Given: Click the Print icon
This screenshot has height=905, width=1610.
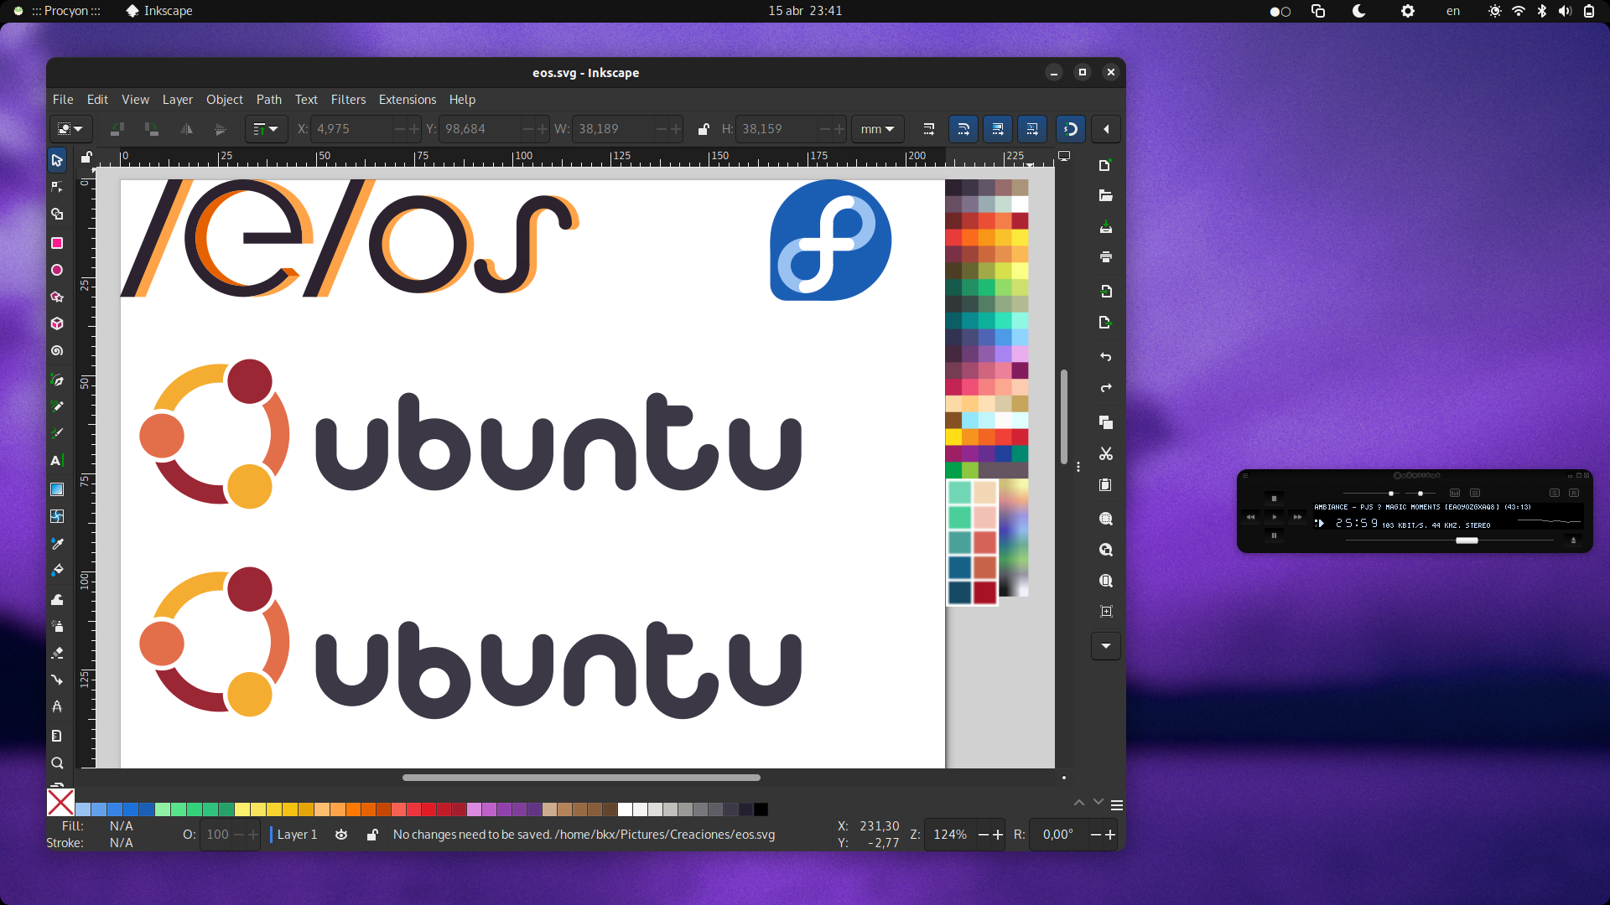Looking at the screenshot, I should click(1105, 257).
